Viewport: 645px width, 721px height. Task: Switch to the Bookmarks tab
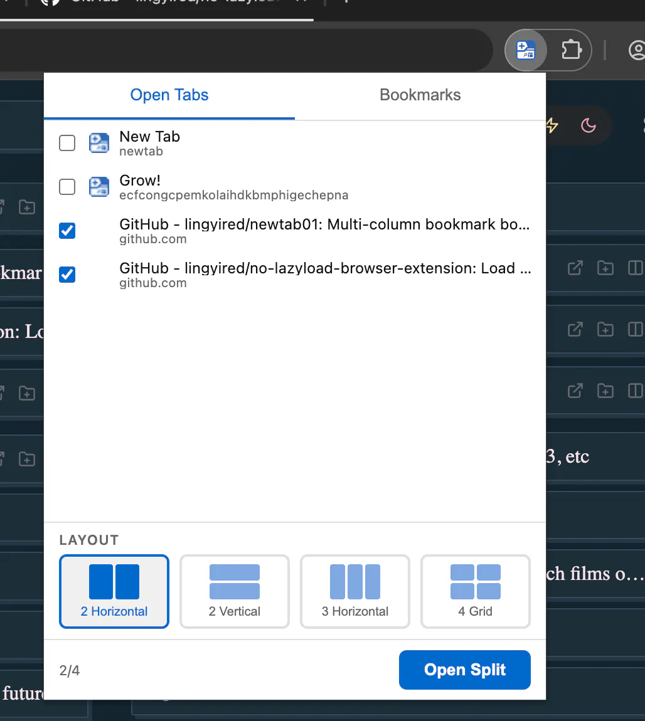tap(420, 95)
